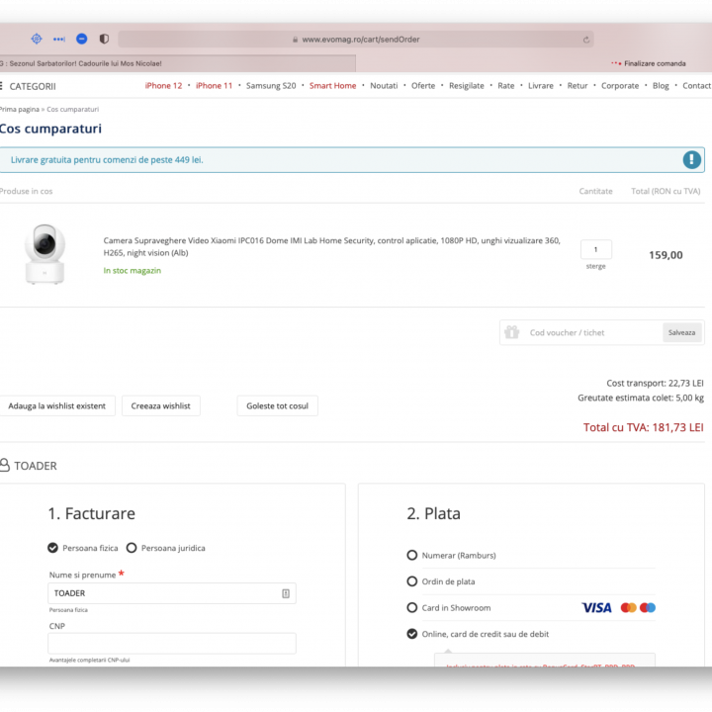
Task: Click the user icon next to TOADER
Action: [5, 465]
